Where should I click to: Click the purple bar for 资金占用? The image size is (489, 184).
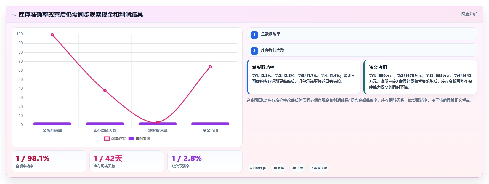pyautogui.click(x=210, y=124)
